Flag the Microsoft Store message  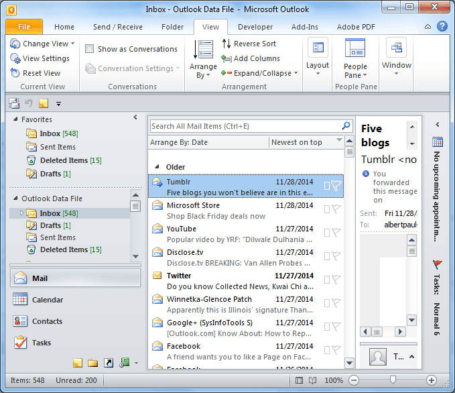336,209
